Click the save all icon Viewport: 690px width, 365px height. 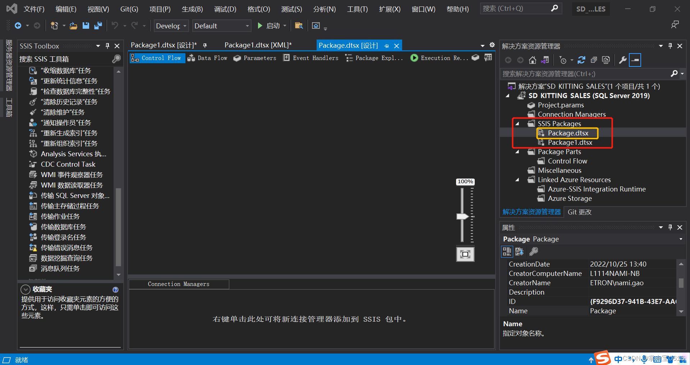pos(98,26)
